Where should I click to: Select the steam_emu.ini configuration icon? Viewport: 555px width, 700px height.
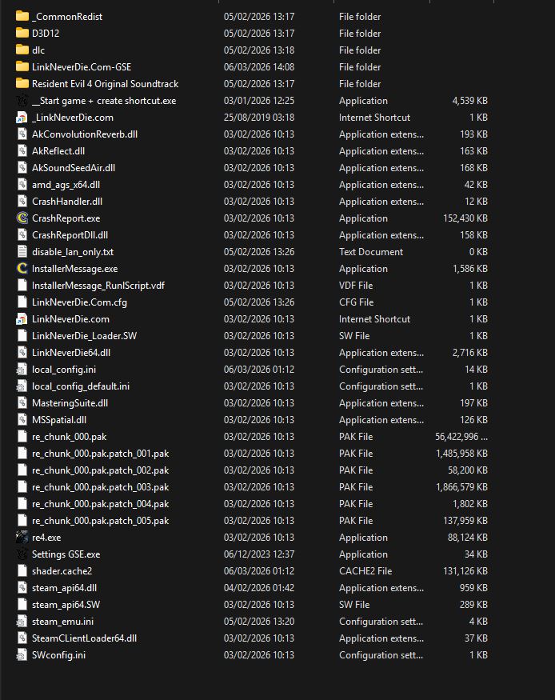click(22, 622)
